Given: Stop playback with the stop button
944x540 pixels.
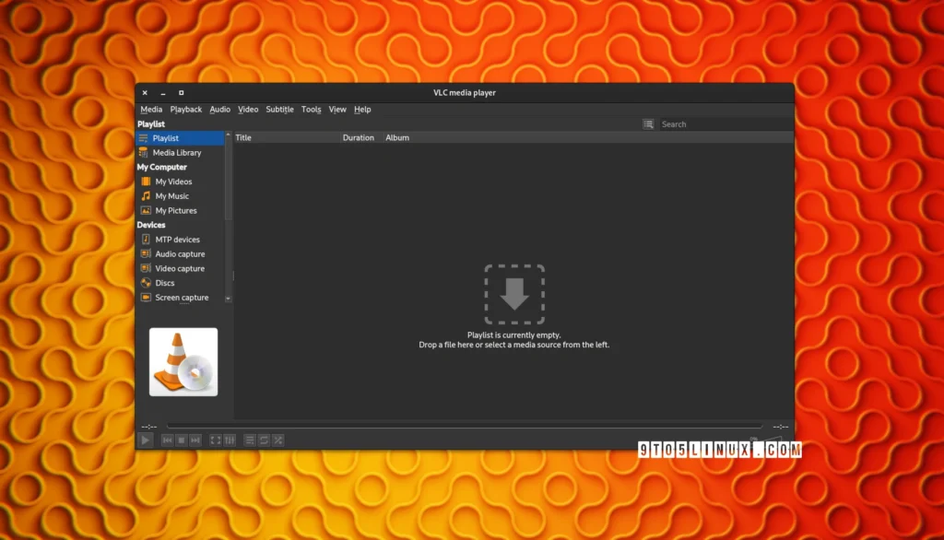Looking at the screenshot, I should [182, 440].
